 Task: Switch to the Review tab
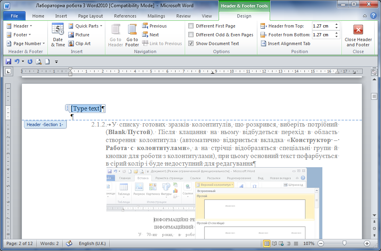(184, 16)
